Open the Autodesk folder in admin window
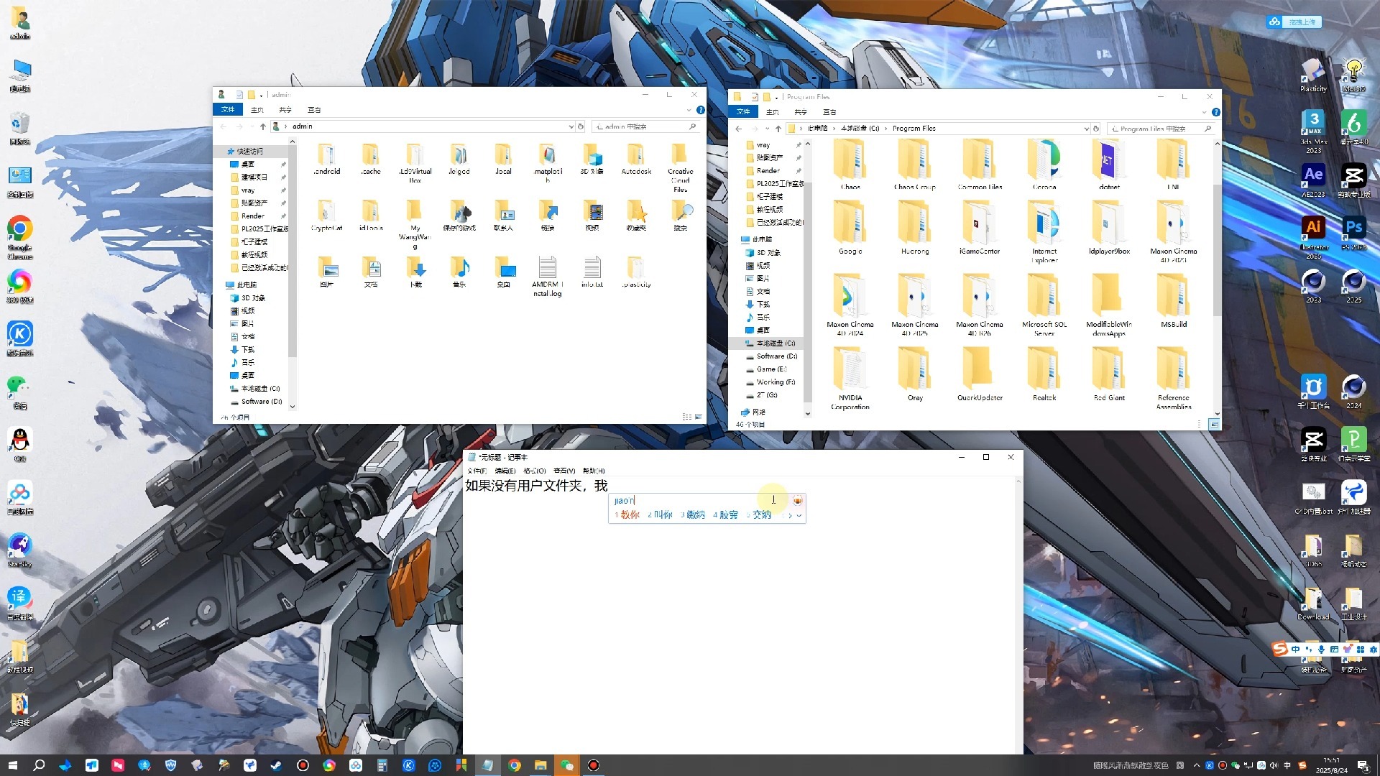 636,159
